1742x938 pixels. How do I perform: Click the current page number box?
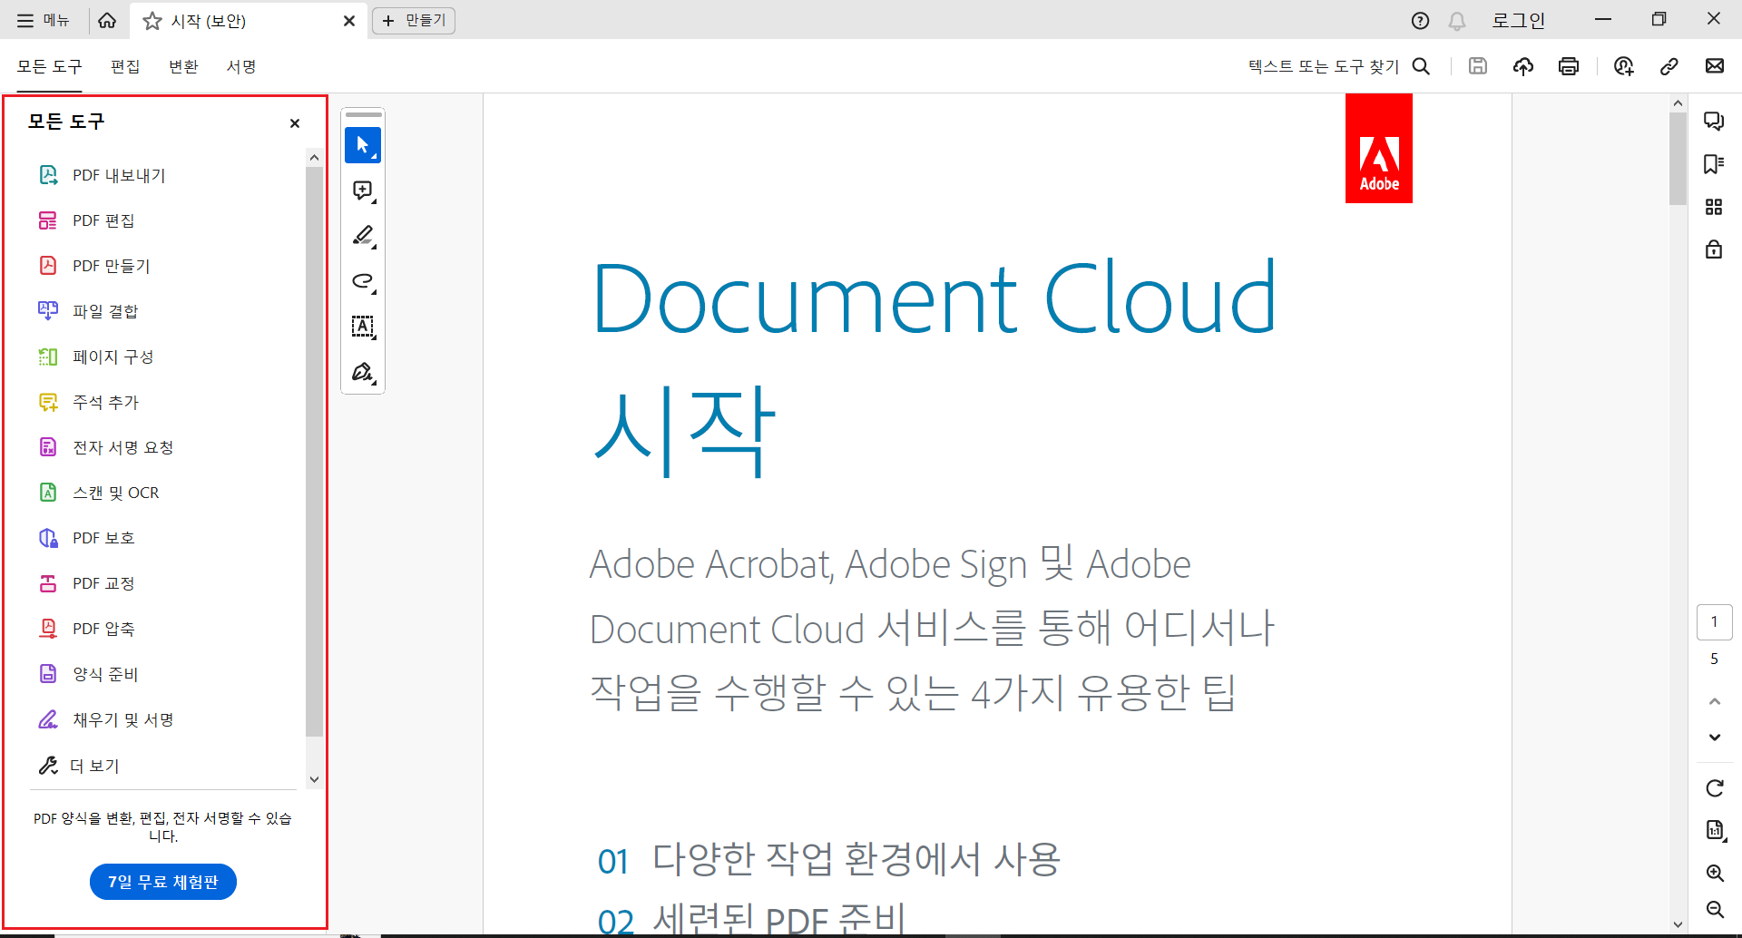pos(1715,622)
